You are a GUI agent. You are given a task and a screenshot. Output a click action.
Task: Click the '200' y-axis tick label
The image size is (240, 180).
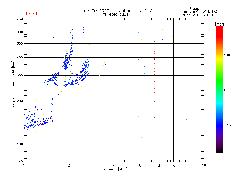click(x=20, y=101)
